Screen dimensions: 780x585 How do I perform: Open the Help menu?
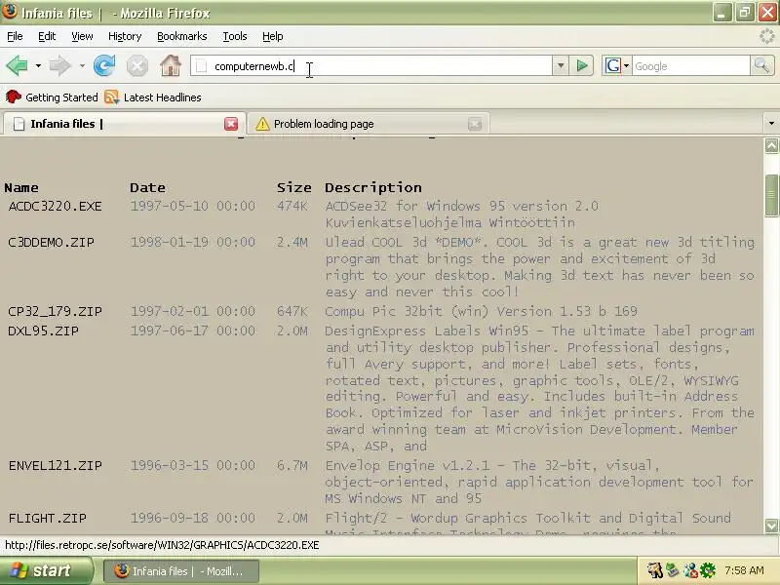(273, 36)
